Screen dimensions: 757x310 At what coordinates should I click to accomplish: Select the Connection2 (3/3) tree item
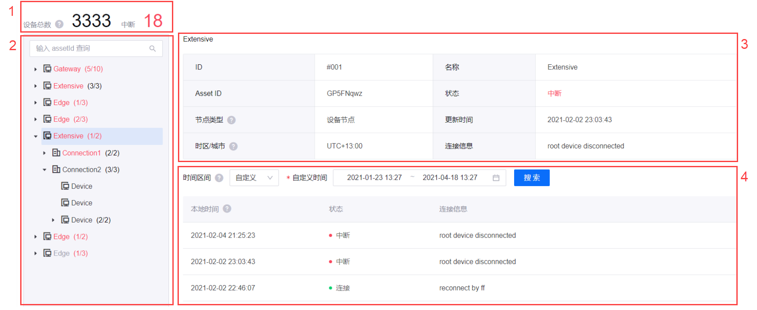click(x=91, y=170)
